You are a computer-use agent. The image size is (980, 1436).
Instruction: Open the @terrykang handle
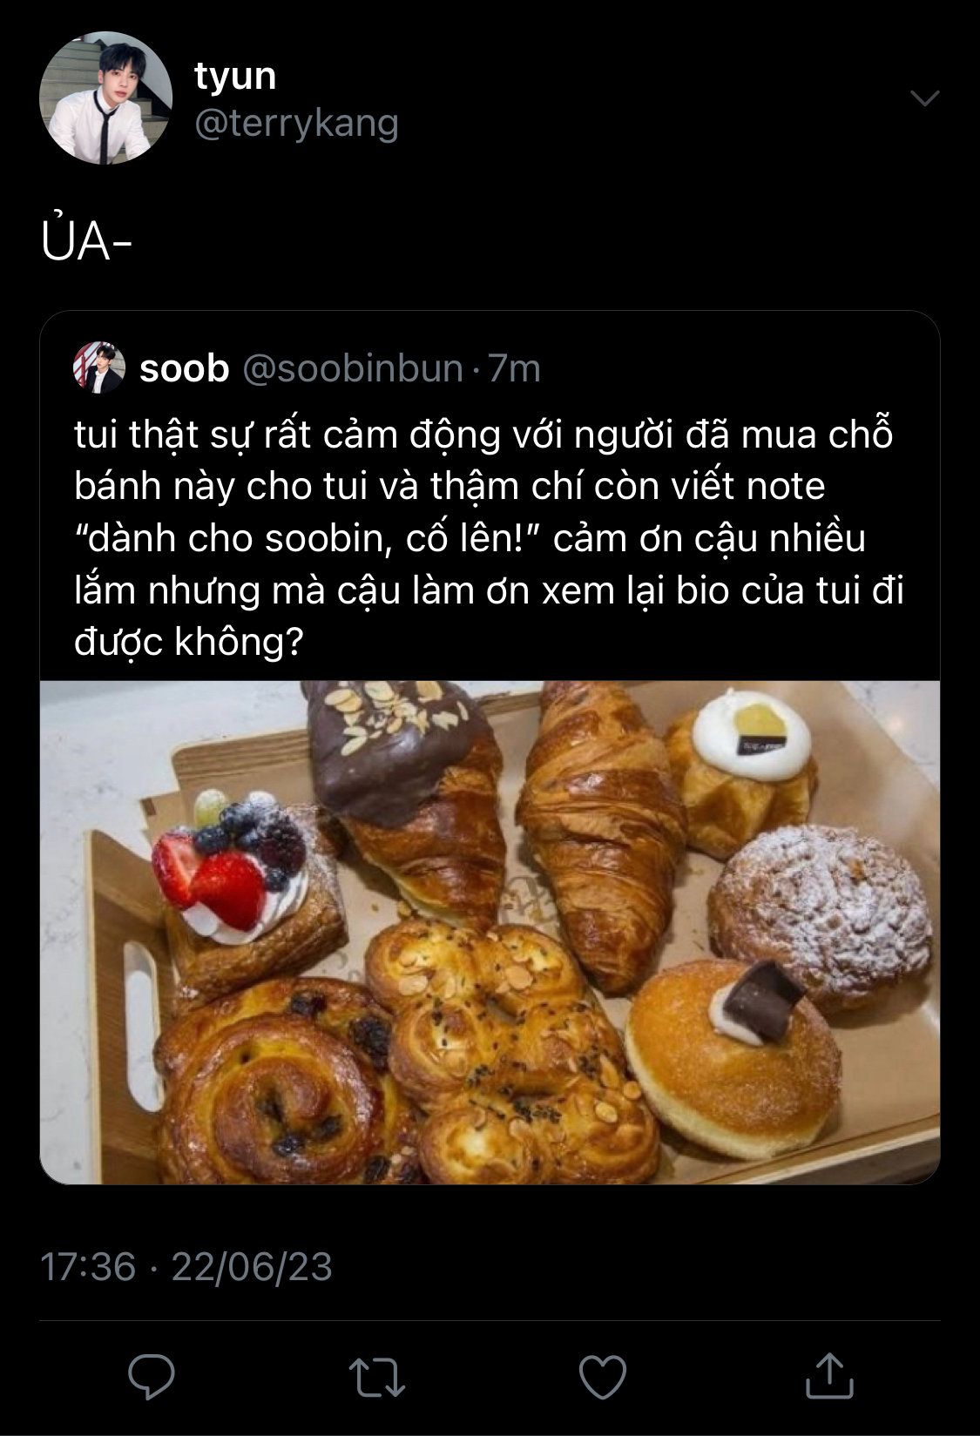pos(296,124)
